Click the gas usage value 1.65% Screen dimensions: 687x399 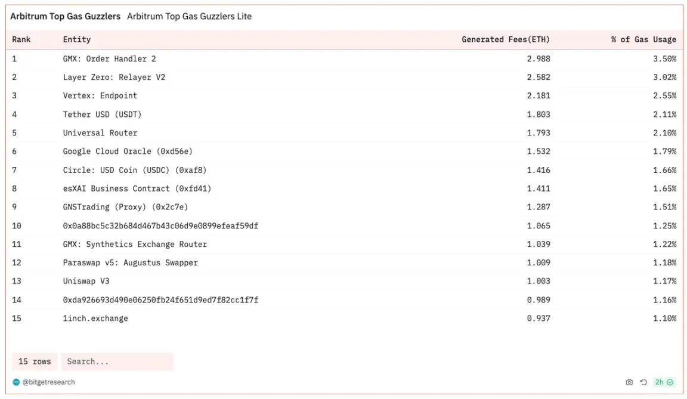click(x=665, y=188)
